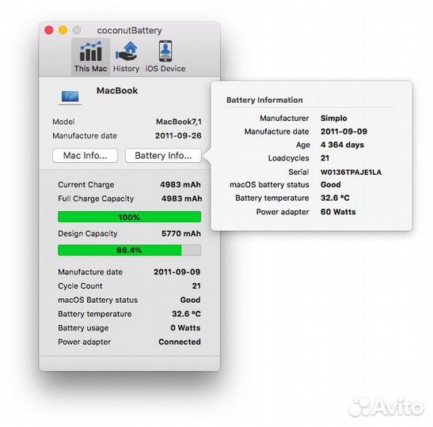The height and width of the screenshot is (427, 433).
Task: Click the 100% charge progress bar
Action: pos(129,217)
